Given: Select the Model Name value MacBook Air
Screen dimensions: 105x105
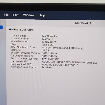Looking at the screenshot, I should [x=50, y=36].
